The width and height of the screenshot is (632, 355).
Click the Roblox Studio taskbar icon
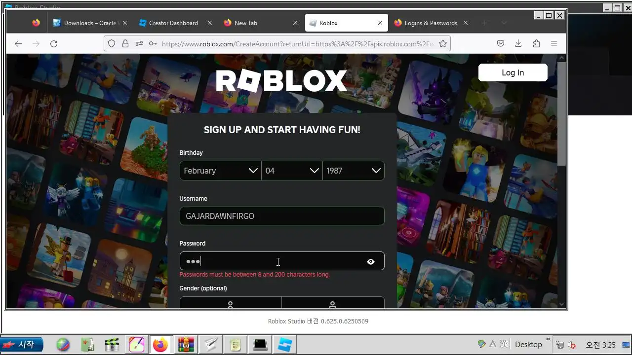tap(285, 345)
